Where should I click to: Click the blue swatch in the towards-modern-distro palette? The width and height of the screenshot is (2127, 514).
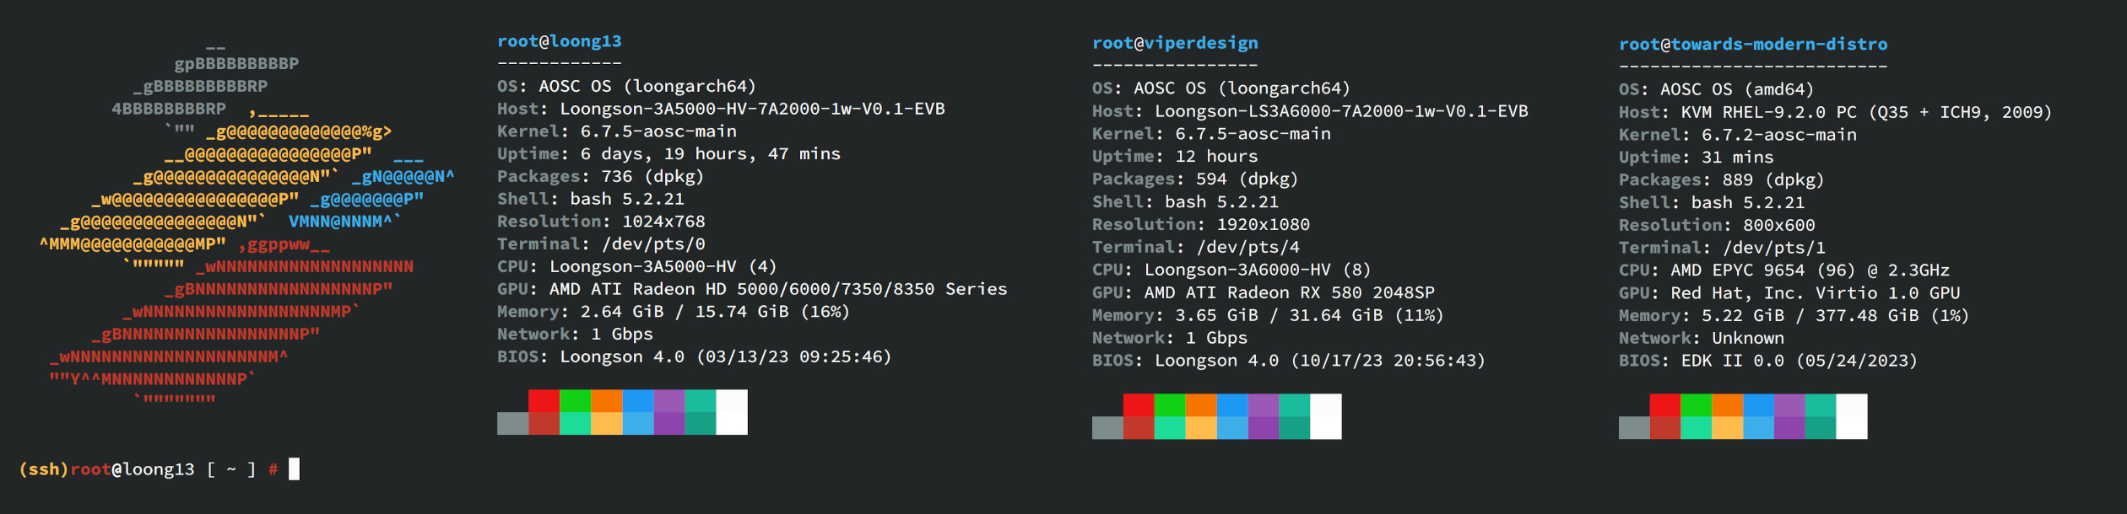tap(1758, 405)
